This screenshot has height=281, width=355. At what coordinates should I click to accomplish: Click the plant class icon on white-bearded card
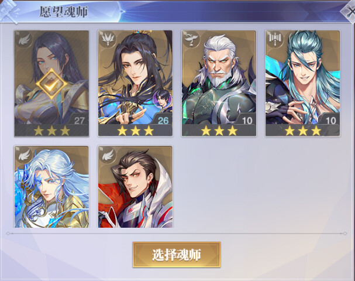[191, 39]
